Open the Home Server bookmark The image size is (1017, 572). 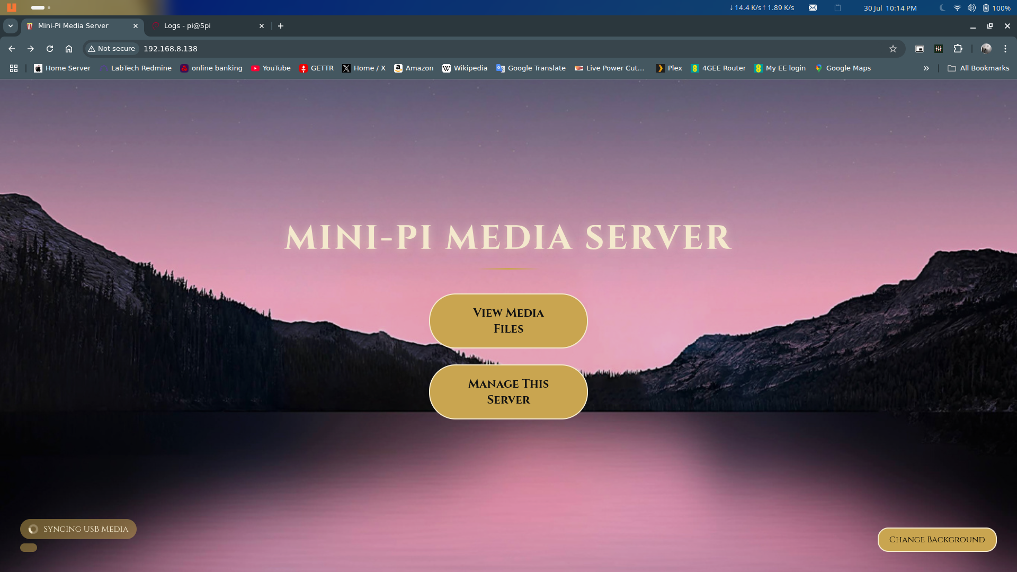tap(61, 68)
